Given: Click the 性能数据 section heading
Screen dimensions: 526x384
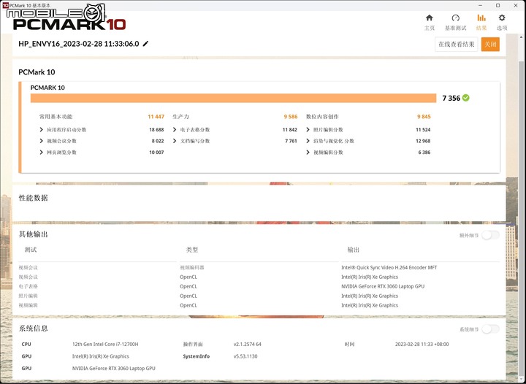Looking at the screenshot, I should pos(33,198).
